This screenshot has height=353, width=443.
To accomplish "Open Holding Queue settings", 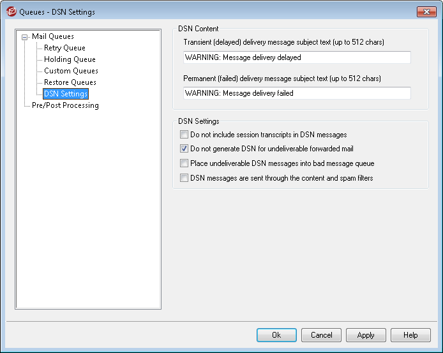I will click(70, 59).
